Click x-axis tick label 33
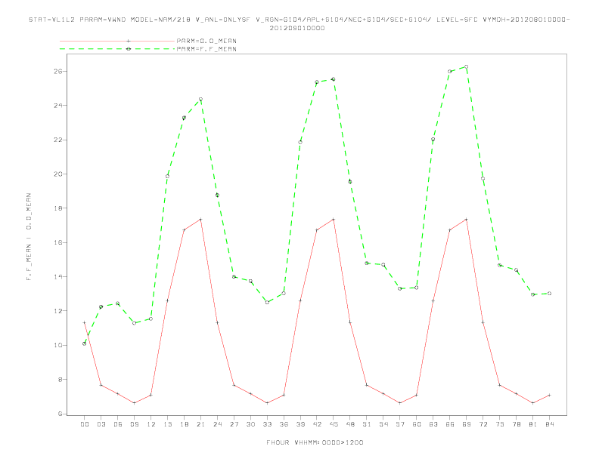Screen dimensions: 599x462 pyautogui.click(x=267, y=424)
